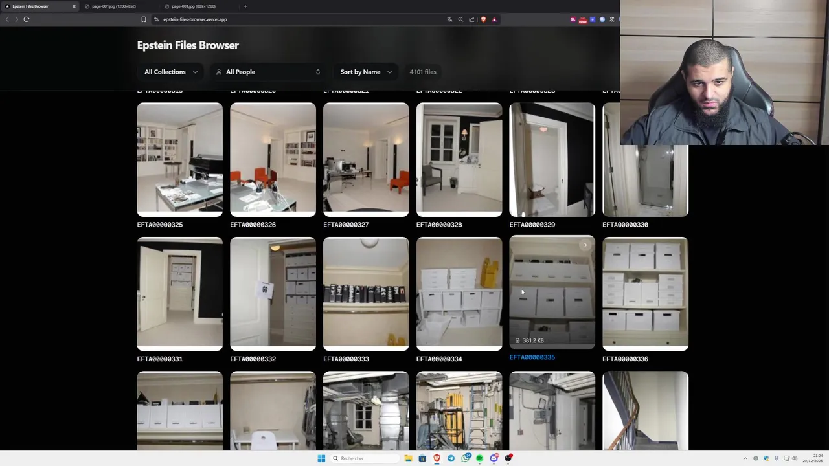Close the Epstein Files Browser tab
This screenshot has height=466, width=829.
pos(74,6)
